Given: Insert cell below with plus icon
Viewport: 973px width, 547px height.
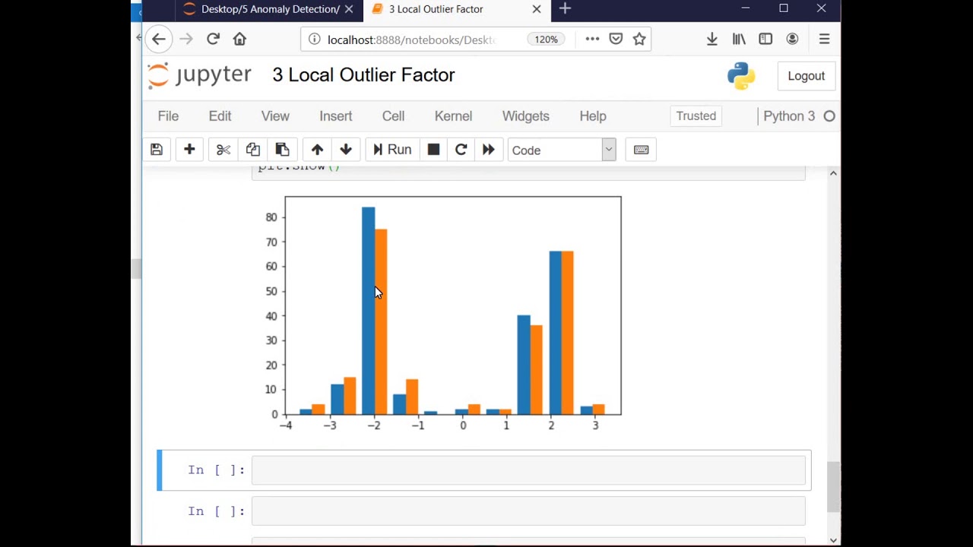Looking at the screenshot, I should [x=189, y=150].
